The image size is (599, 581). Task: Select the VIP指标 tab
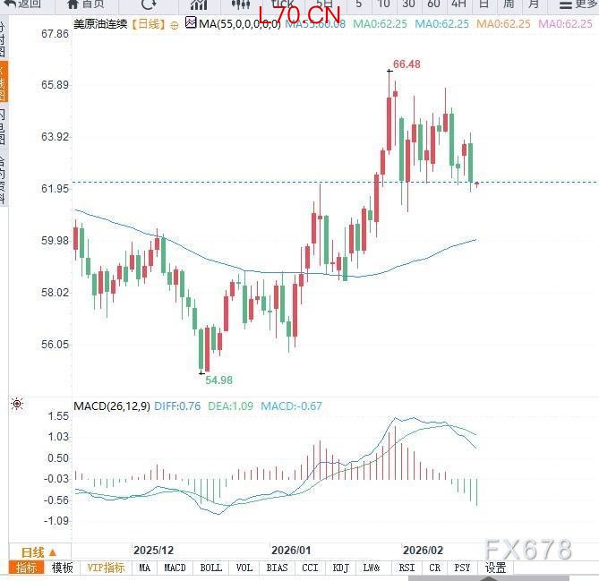tap(106, 568)
